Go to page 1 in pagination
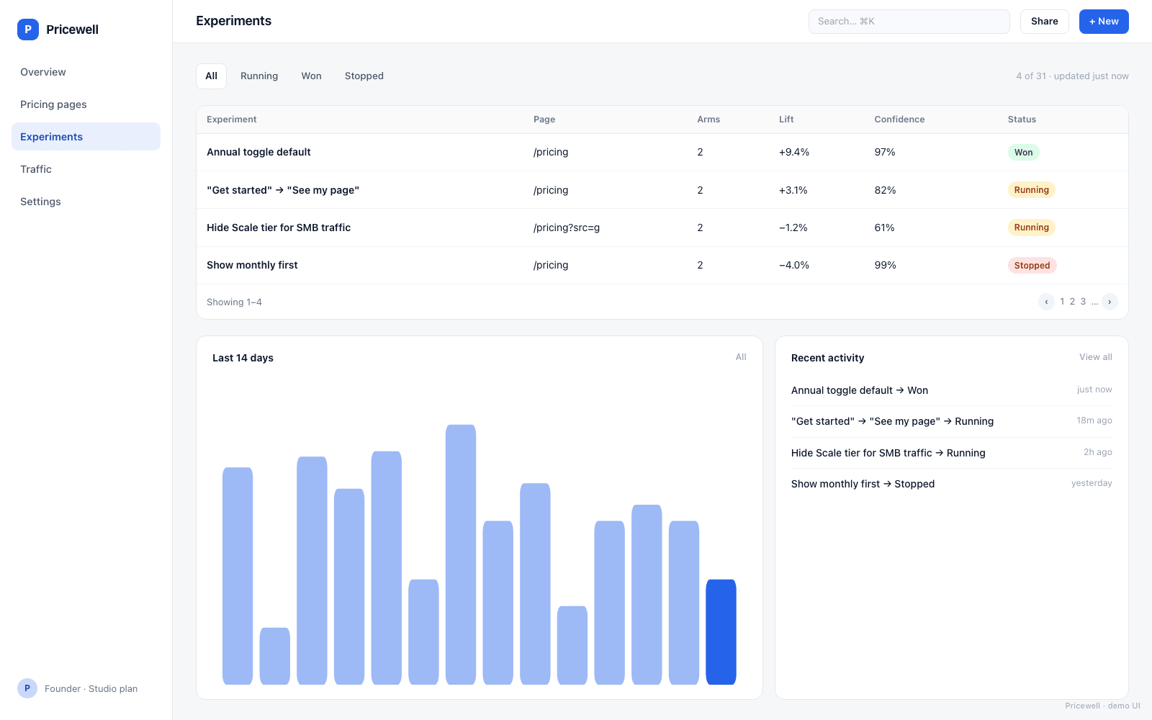 click(x=1062, y=302)
